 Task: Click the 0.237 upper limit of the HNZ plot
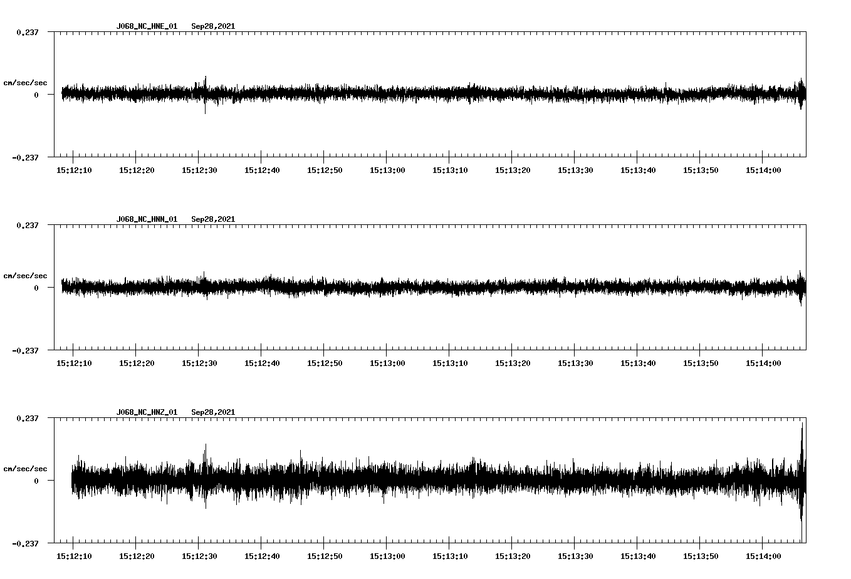point(28,419)
